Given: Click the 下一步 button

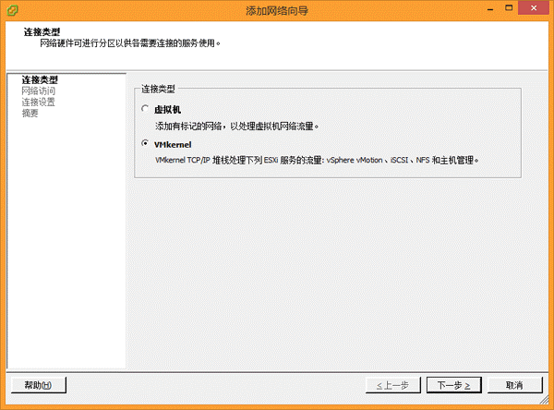Looking at the screenshot, I should pos(454,385).
